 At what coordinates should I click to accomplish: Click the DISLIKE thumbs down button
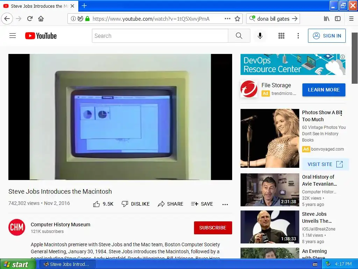pyautogui.click(x=136, y=204)
